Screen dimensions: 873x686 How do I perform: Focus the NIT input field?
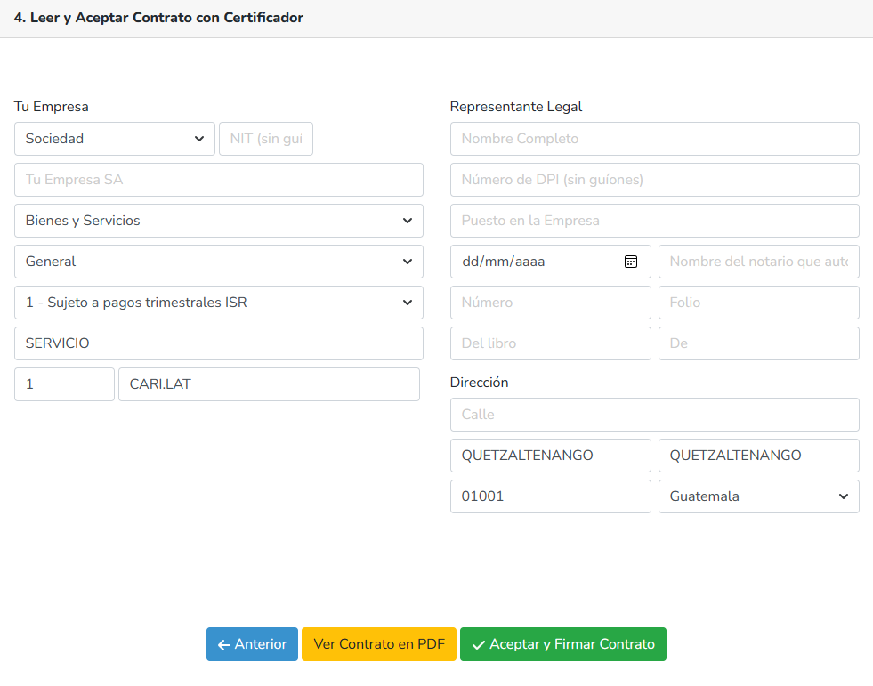click(x=265, y=139)
